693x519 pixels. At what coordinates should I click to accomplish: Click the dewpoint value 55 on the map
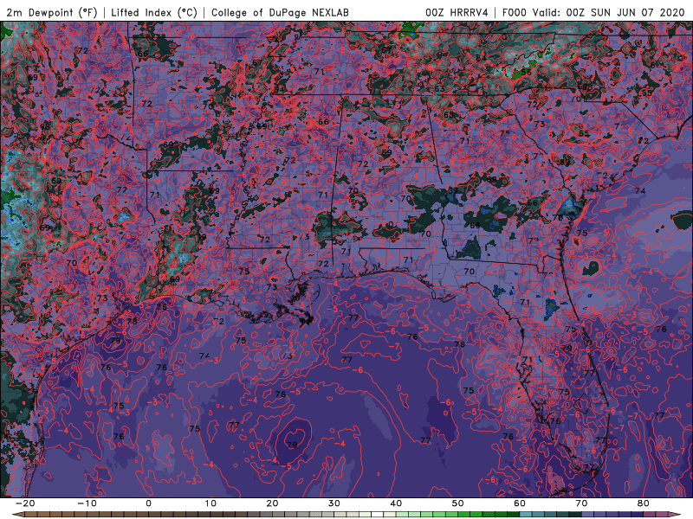click(x=647, y=93)
